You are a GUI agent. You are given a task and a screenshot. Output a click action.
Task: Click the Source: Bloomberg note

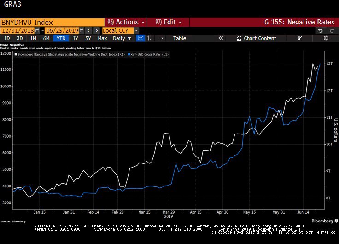tap(13, 221)
